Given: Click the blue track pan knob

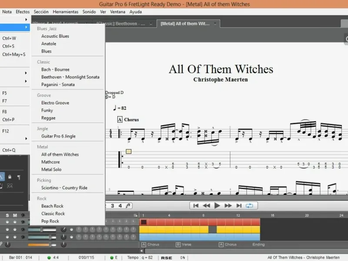Looking at the screenshot, I should click(x=64, y=237).
